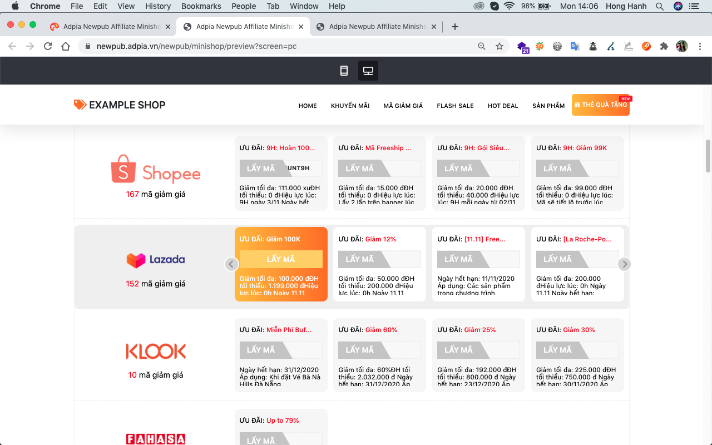The image size is (712, 445).
Task: Open Chrome three-dot menu
Action: (700, 46)
